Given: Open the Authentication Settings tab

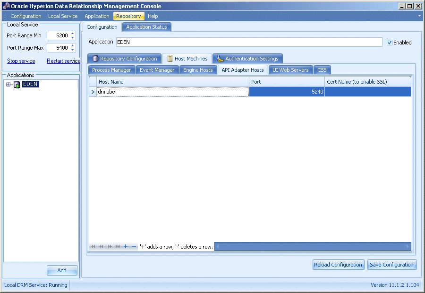Looking at the screenshot, I should coord(248,59).
